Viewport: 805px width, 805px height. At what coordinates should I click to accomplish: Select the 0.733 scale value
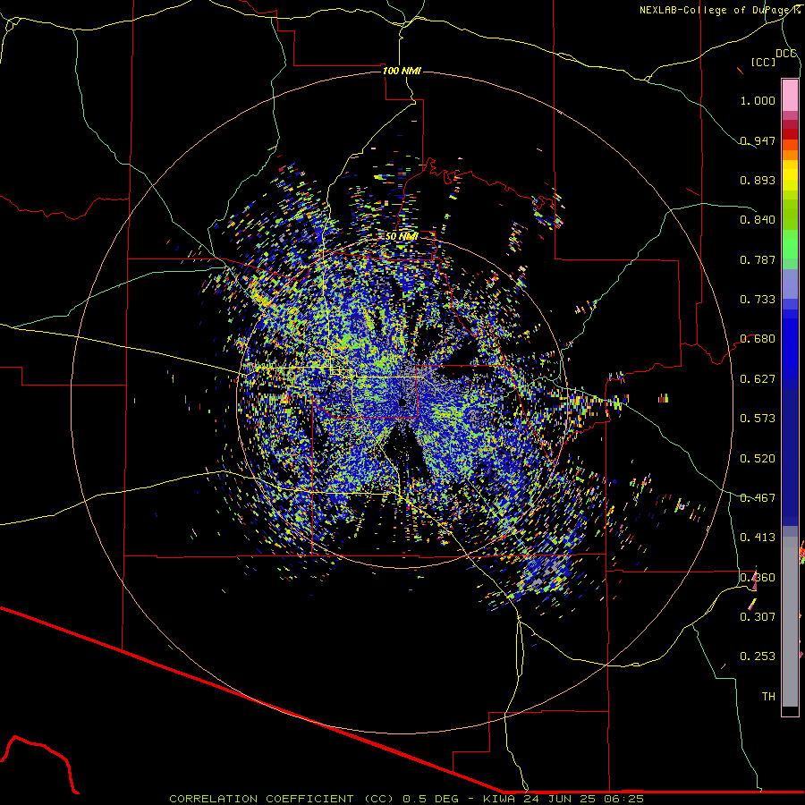758,299
